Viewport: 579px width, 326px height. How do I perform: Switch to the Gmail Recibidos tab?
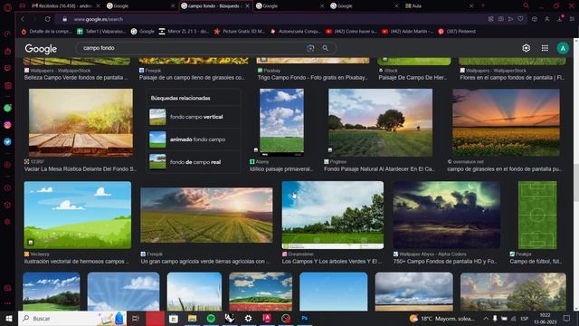coord(65,6)
